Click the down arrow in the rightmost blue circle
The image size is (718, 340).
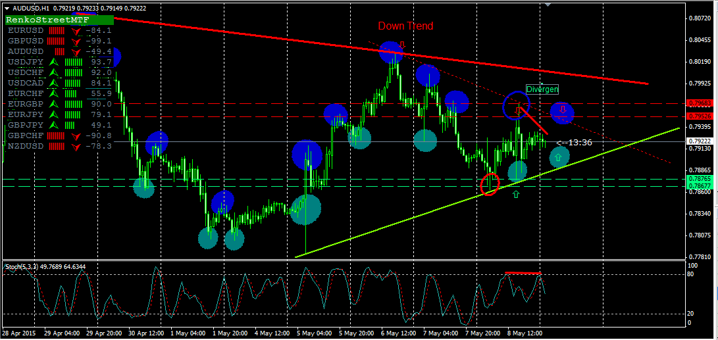click(x=563, y=110)
